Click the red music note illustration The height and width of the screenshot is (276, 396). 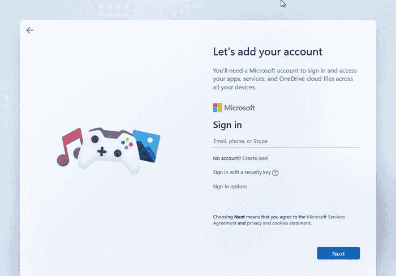point(69,146)
